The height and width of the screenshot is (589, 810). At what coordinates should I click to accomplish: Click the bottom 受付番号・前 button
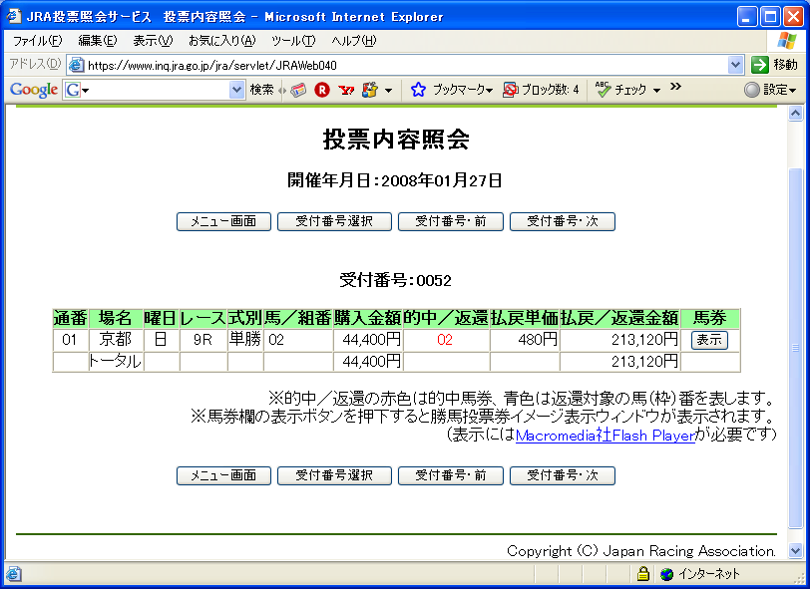click(x=451, y=475)
